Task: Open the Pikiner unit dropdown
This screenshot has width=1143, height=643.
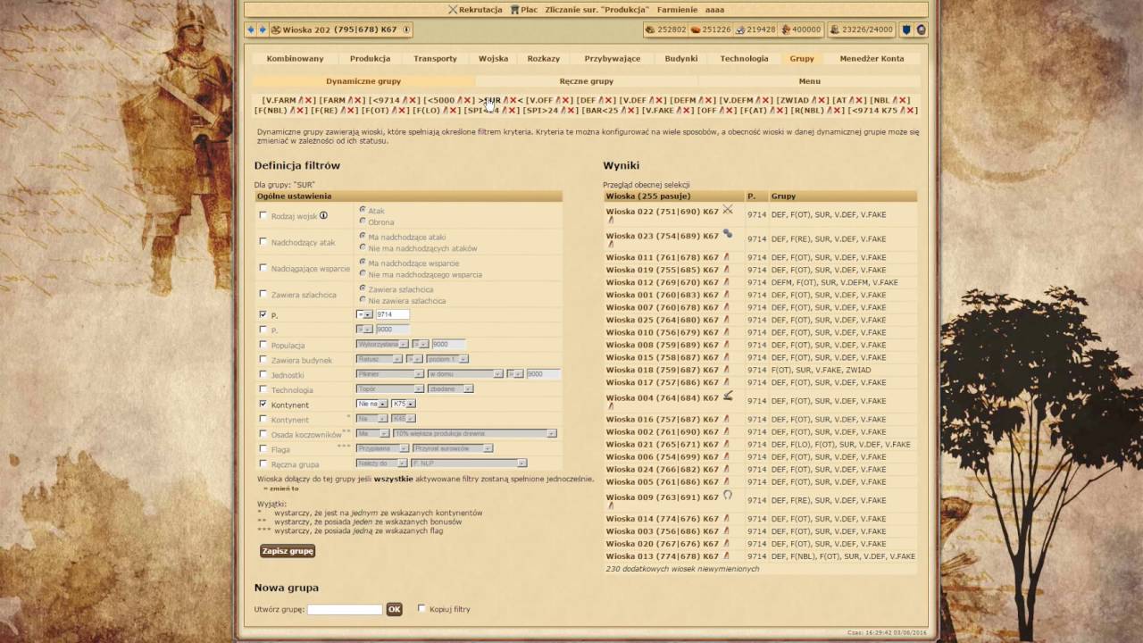Action: click(x=389, y=374)
